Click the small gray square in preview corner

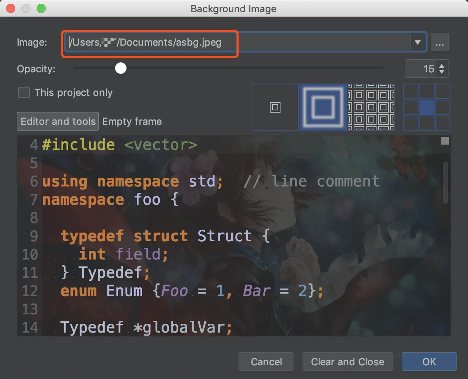tap(445, 141)
